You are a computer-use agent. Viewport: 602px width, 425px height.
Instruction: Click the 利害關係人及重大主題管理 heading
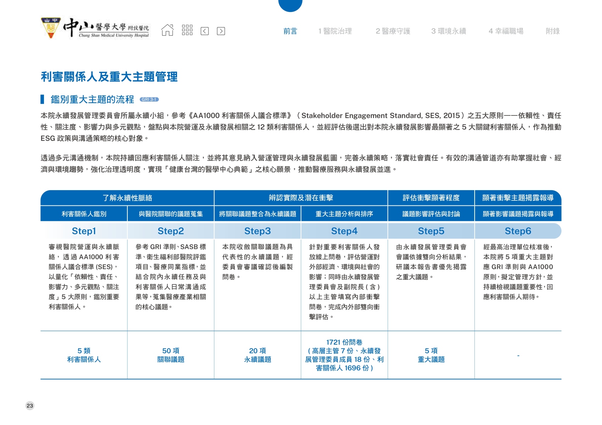109,77
